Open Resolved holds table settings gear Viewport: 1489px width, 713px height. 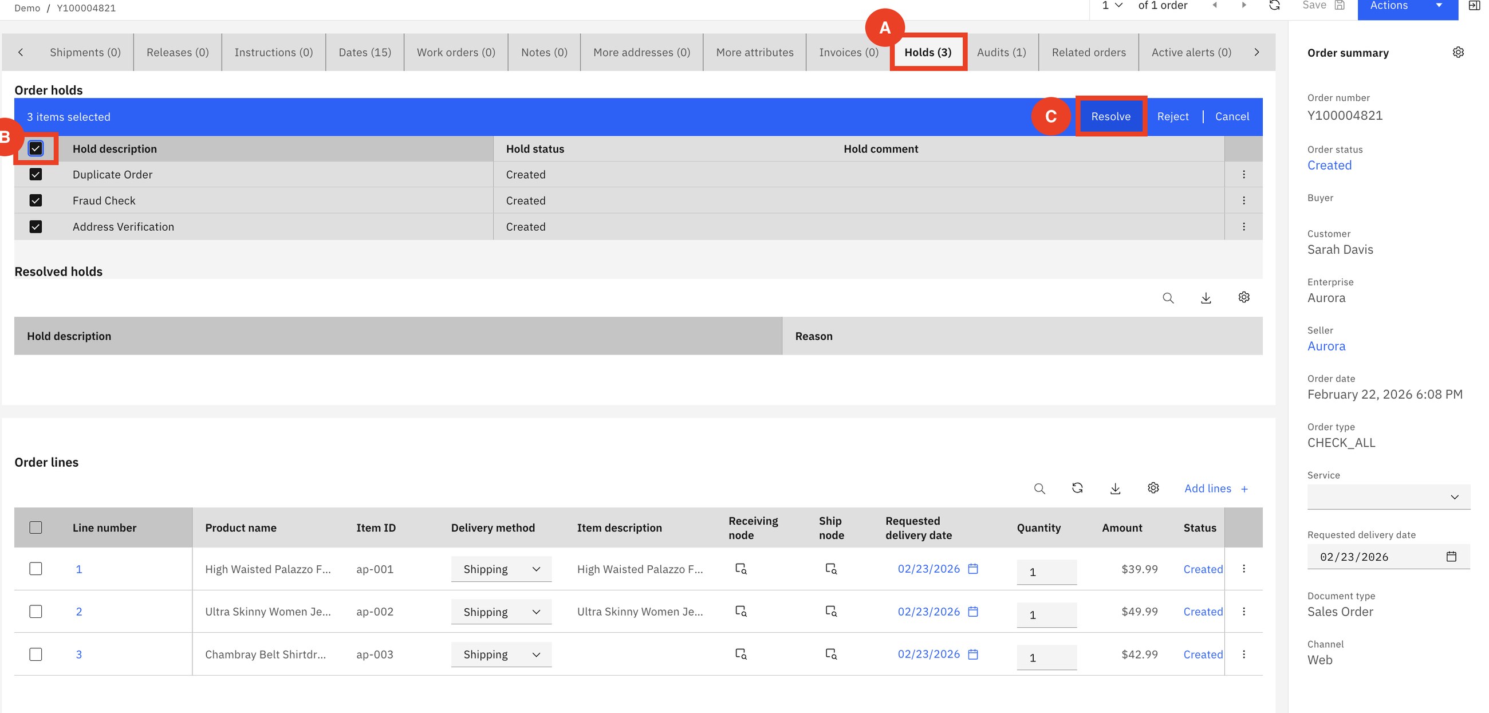tap(1244, 297)
